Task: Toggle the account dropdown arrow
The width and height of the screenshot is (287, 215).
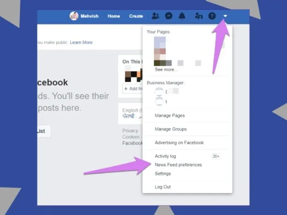Action: tap(225, 16)
